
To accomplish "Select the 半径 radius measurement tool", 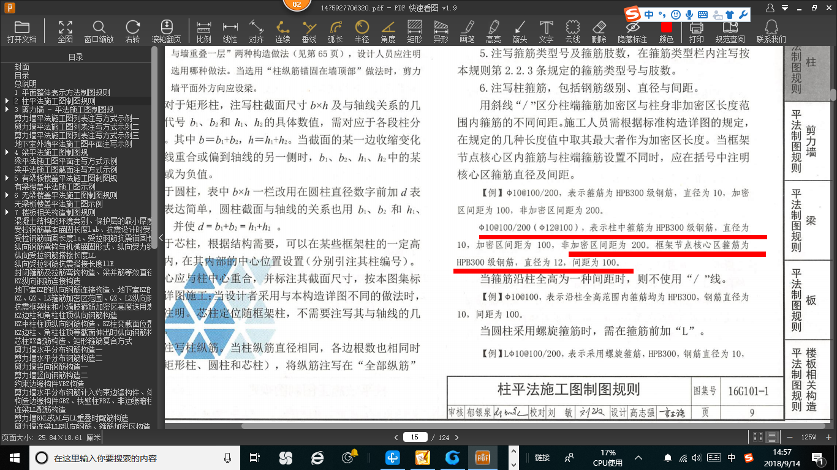I will pyautogui.click(x=362, y=32).
